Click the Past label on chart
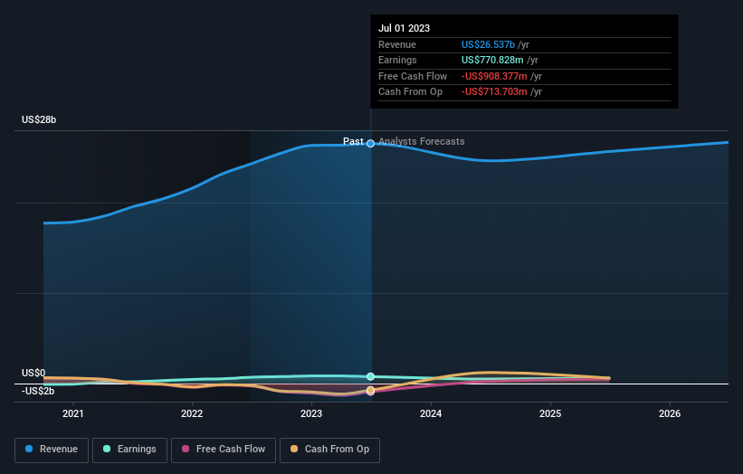 tap(353, 142)
